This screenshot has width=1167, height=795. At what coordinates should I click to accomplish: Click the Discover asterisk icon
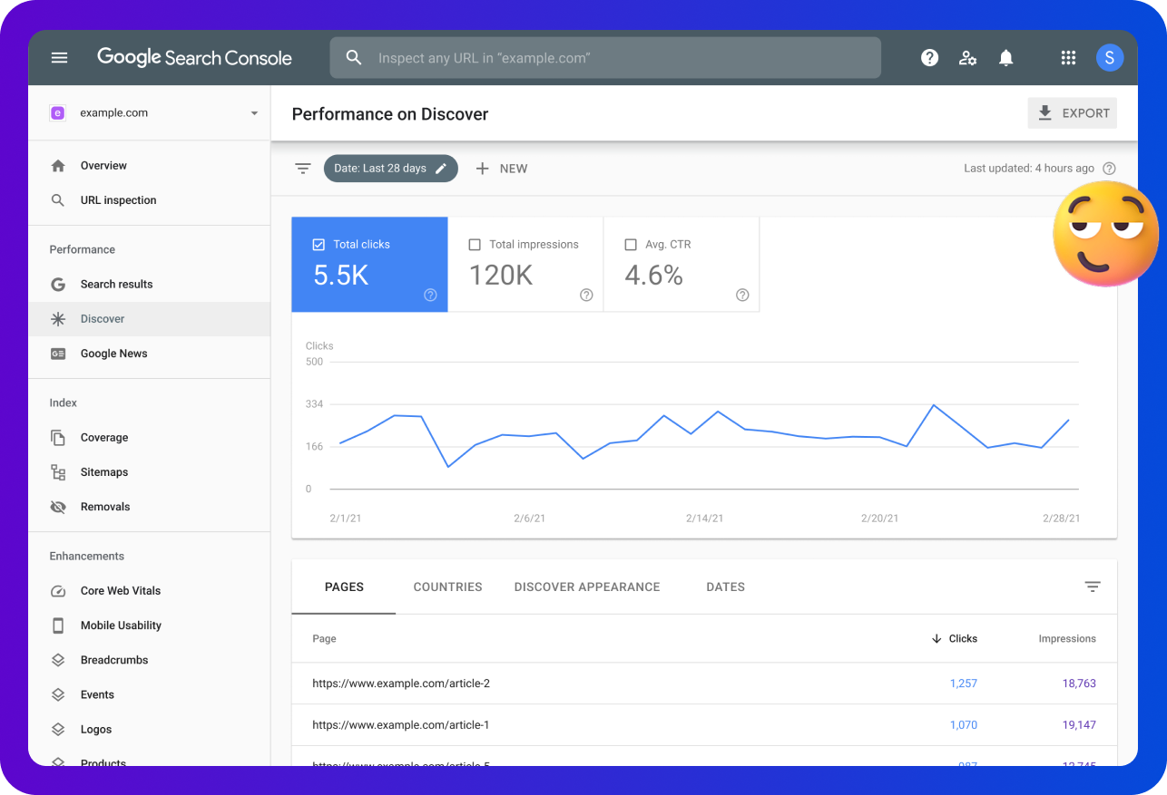click(58, 319)
